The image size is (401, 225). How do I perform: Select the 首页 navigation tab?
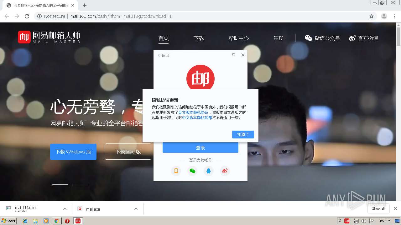tap(164, 38)
